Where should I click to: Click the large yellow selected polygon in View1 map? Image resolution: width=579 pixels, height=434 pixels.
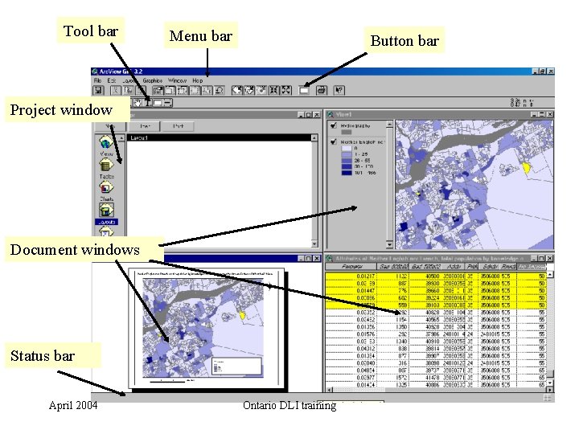pos(526,168)
